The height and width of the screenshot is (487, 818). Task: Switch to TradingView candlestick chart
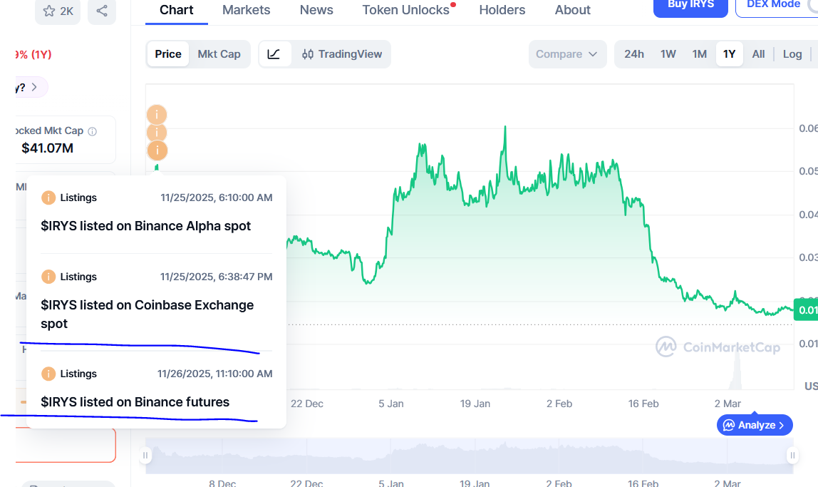coord(342,54)
